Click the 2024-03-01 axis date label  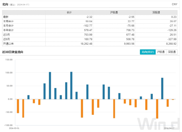(14, 128)
